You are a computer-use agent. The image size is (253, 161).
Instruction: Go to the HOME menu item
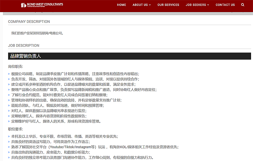121,5
